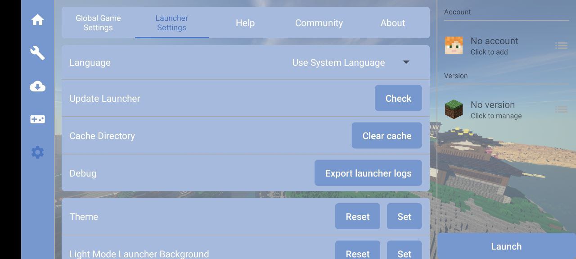Image resolution: width=576 pixels, height=259 pixels.
Task: Set Light Mode Launcher Background
Action: coord(405,251)
